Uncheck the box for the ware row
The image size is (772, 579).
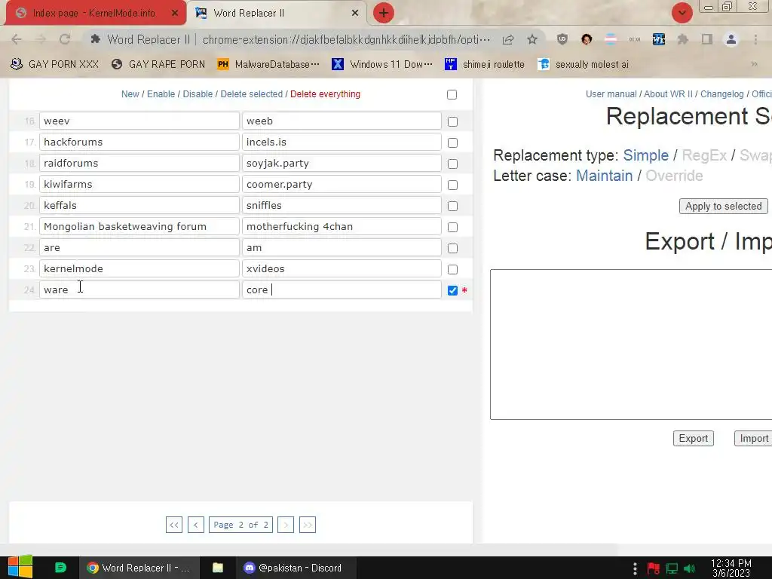click(452, 291)
